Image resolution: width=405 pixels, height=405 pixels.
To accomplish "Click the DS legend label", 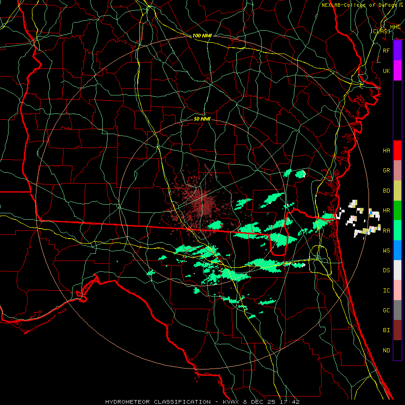I will click(387, 270).
